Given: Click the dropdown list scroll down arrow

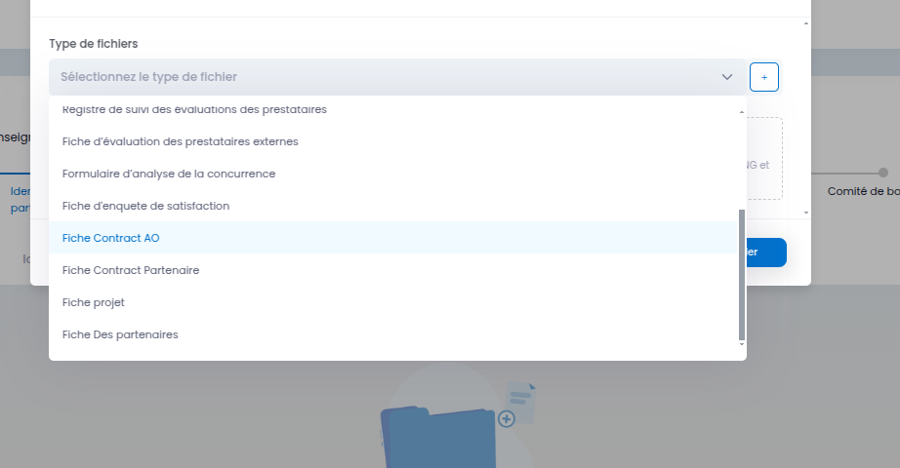Looking at the screenshot, I should 742,344.
